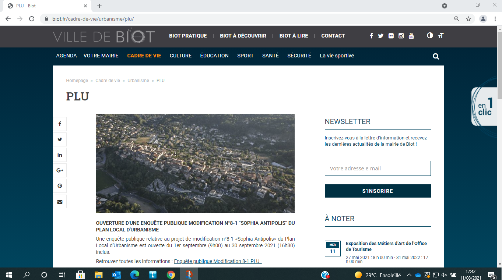
Task: Click the browser forward arrow
Action: tap(20, 19)
